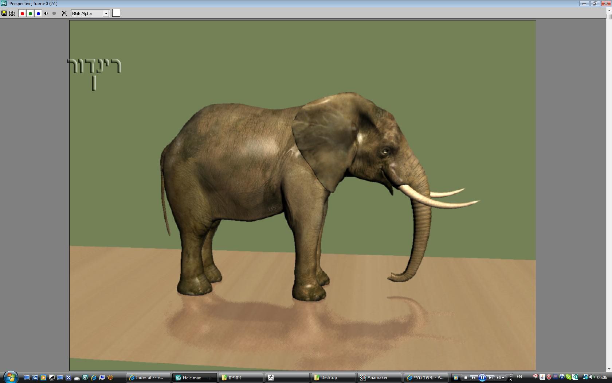Clear the rendered image with X
Viewport: 612px width, 383px height.
pyautogui.click(x=64, y=13)
